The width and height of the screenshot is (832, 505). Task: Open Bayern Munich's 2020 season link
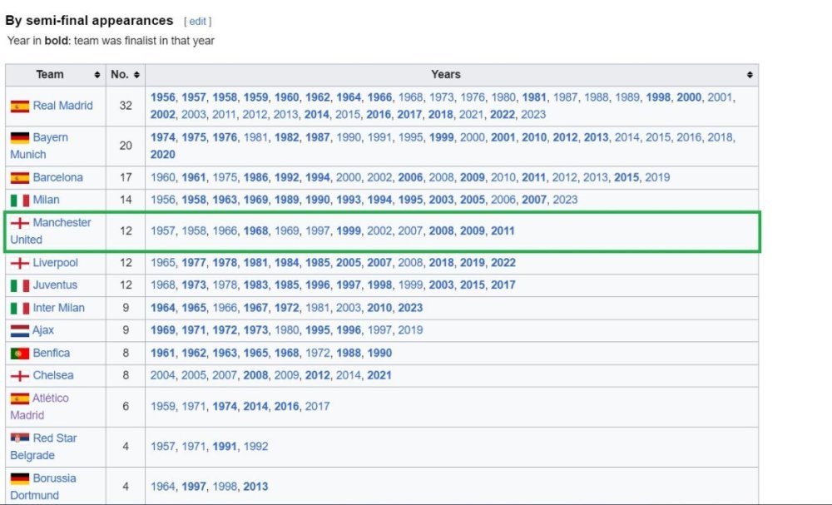[x=162, y=155]
